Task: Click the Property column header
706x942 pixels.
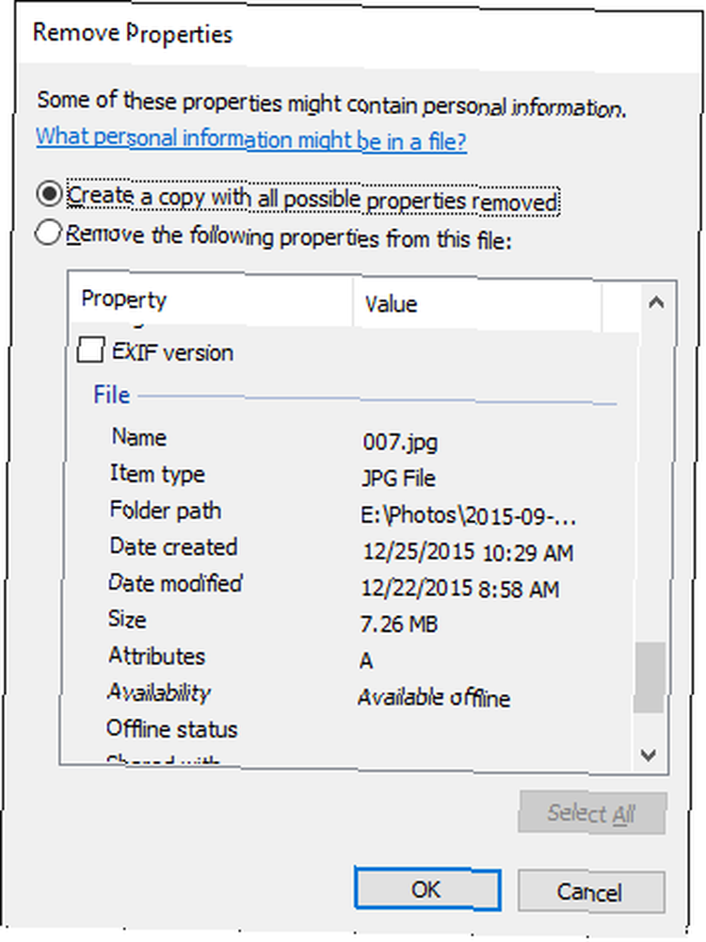Action: pyautogui.click(x=211, y=300)
